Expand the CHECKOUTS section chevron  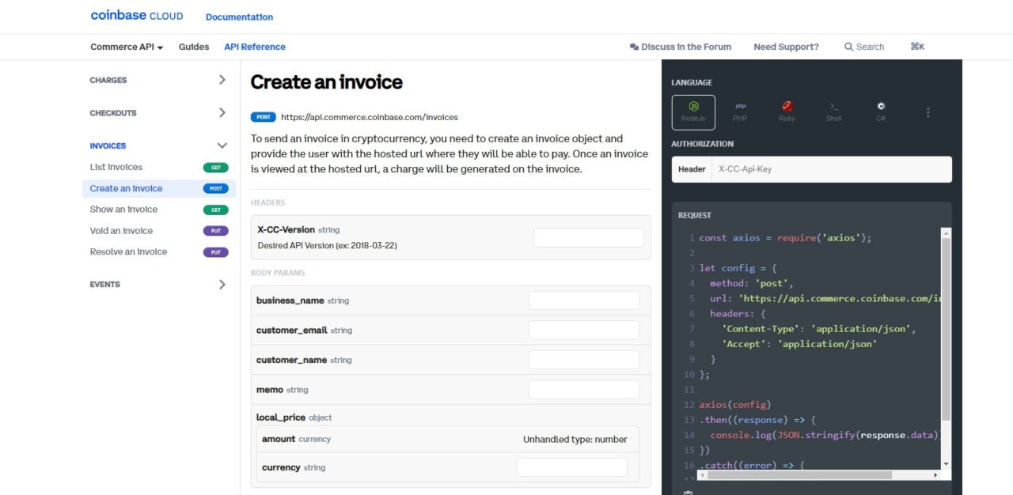click(x=222, y=113)
